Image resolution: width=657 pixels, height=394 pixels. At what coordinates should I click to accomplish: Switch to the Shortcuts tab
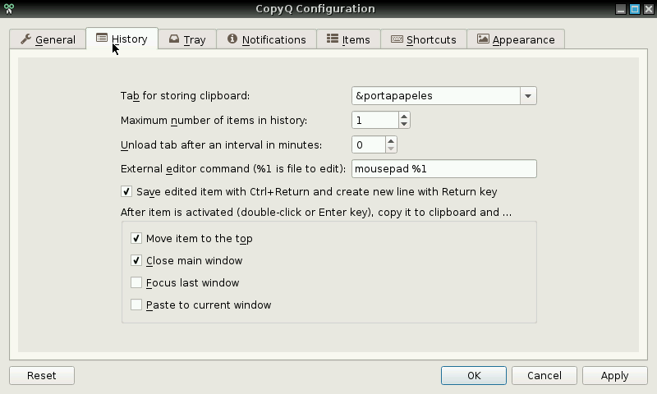click(424, 39)
